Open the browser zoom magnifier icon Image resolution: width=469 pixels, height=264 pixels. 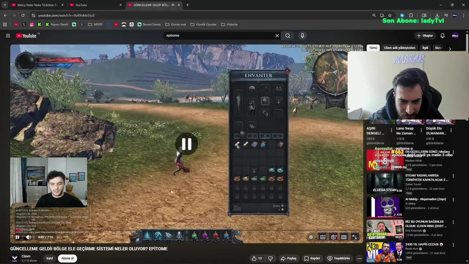pyautogui.click(x=374, y=15)
